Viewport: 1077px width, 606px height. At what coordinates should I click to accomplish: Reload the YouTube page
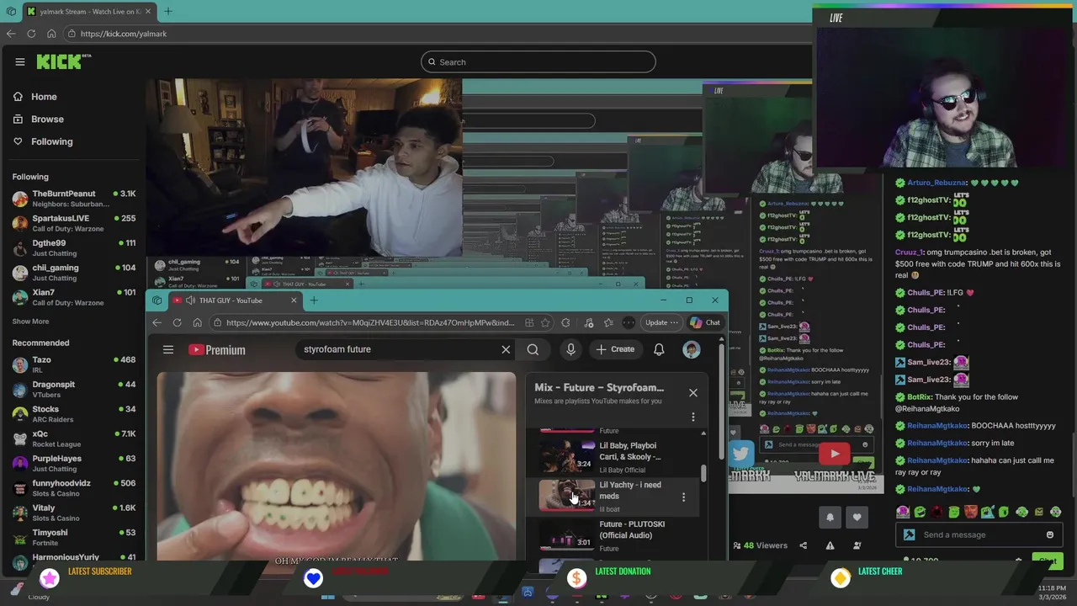178,322
